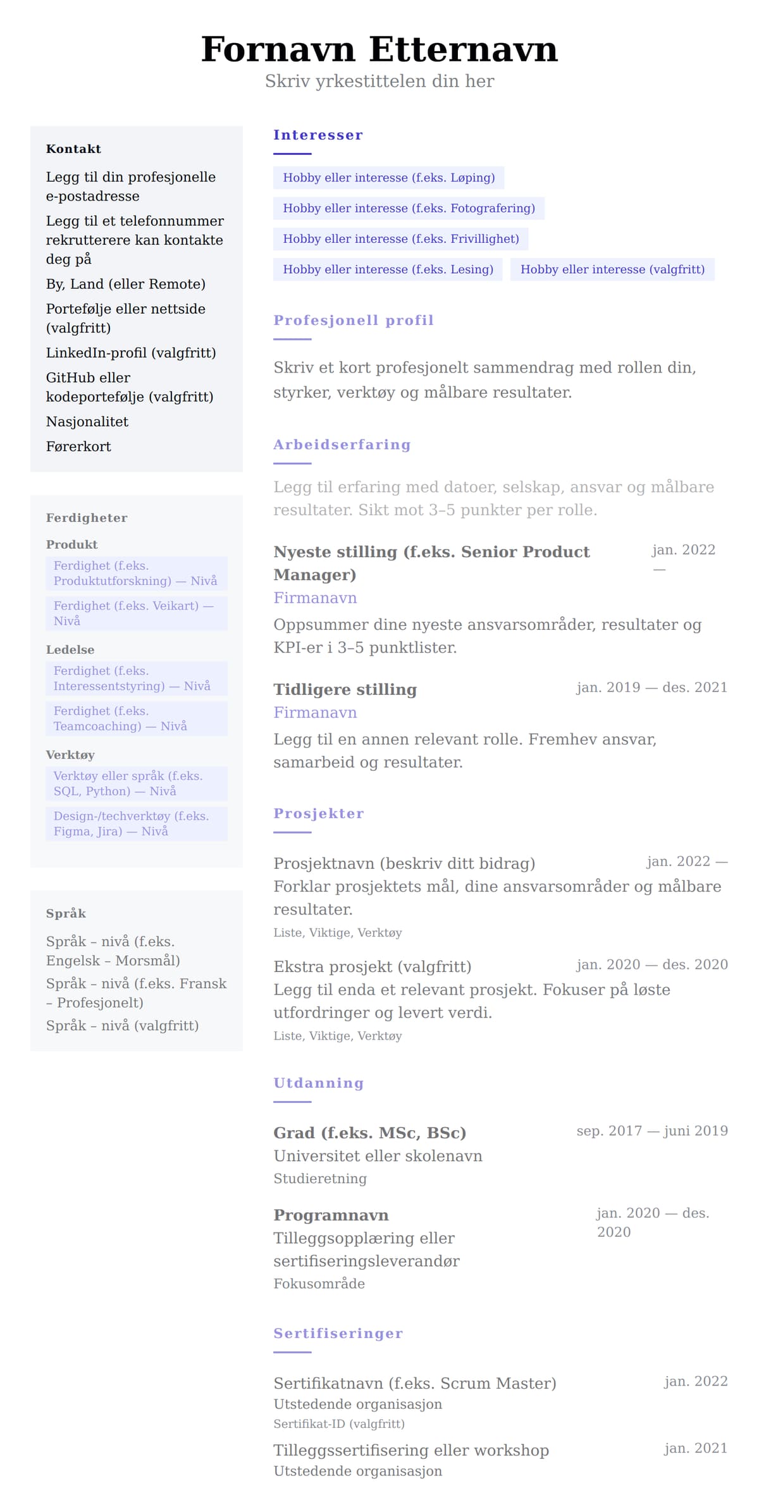Select the Teamcoaching skill chip
759x1512 pixels.
point(136,718)
